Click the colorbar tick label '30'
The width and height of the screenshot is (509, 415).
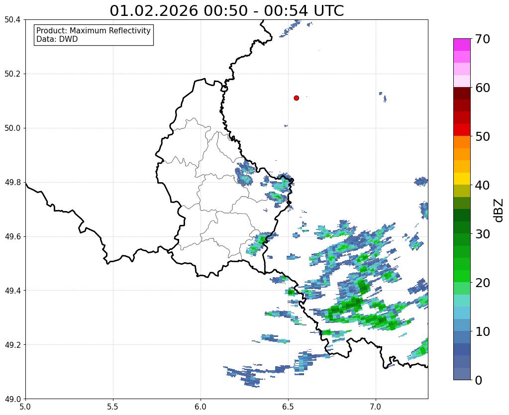482,234
